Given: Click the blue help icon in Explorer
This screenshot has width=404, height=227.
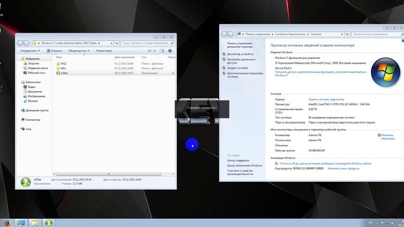Looking at the screenshot, I should [x=170, y=50].
